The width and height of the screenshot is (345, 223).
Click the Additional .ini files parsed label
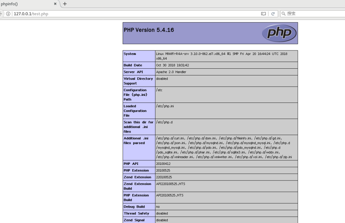pos(136,141)
